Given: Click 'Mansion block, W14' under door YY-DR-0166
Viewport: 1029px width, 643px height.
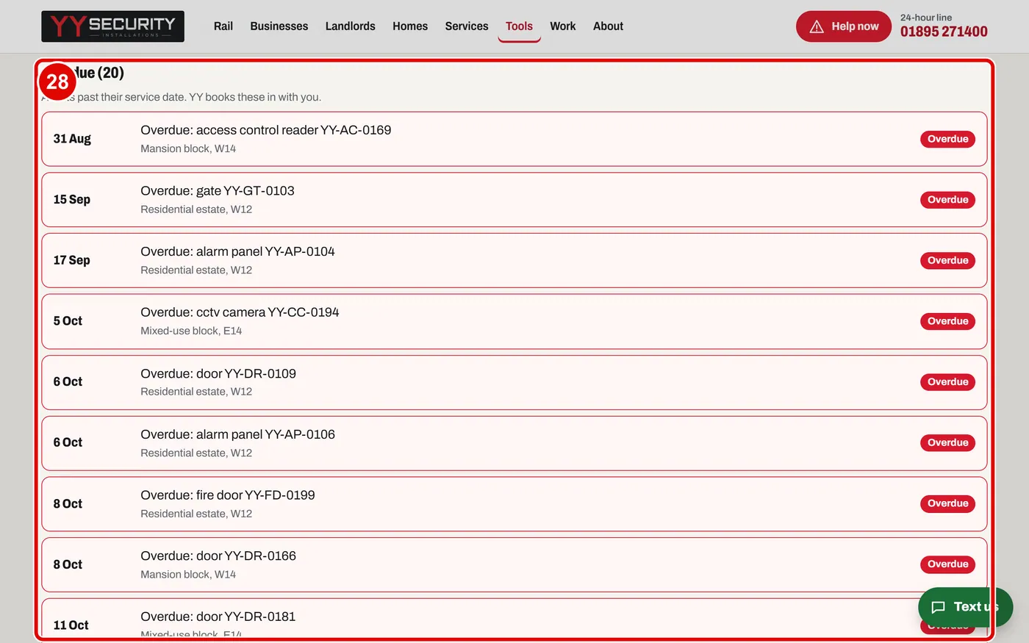Looking at the screenshot, I should pos(188,575).
